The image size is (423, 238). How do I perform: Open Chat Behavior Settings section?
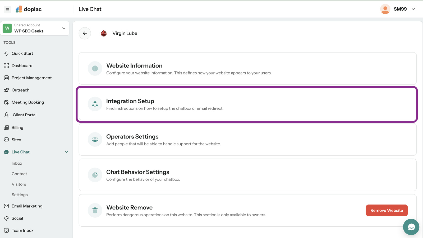(247, 175)
